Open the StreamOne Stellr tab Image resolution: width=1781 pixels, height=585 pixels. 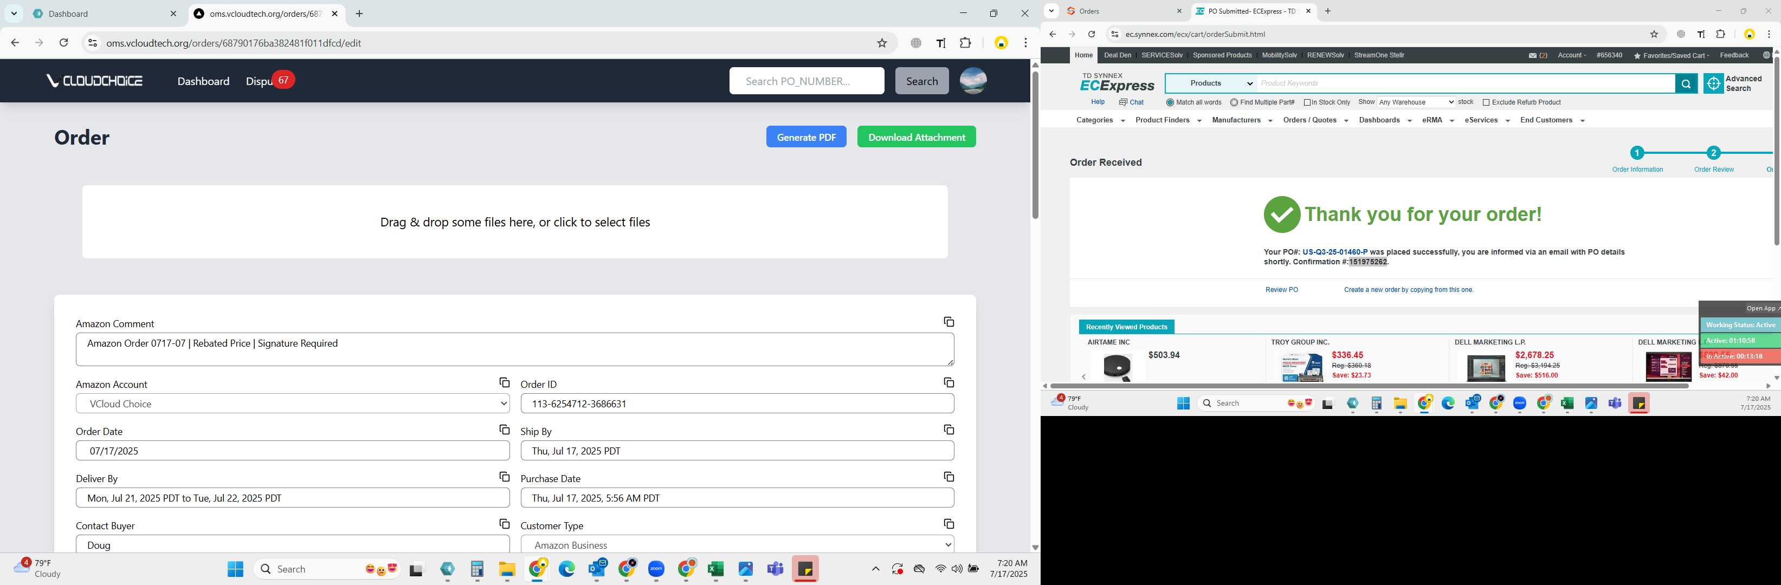pos(1379,55)
